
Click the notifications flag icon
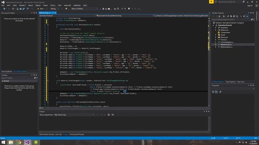(x=211, y=2)
